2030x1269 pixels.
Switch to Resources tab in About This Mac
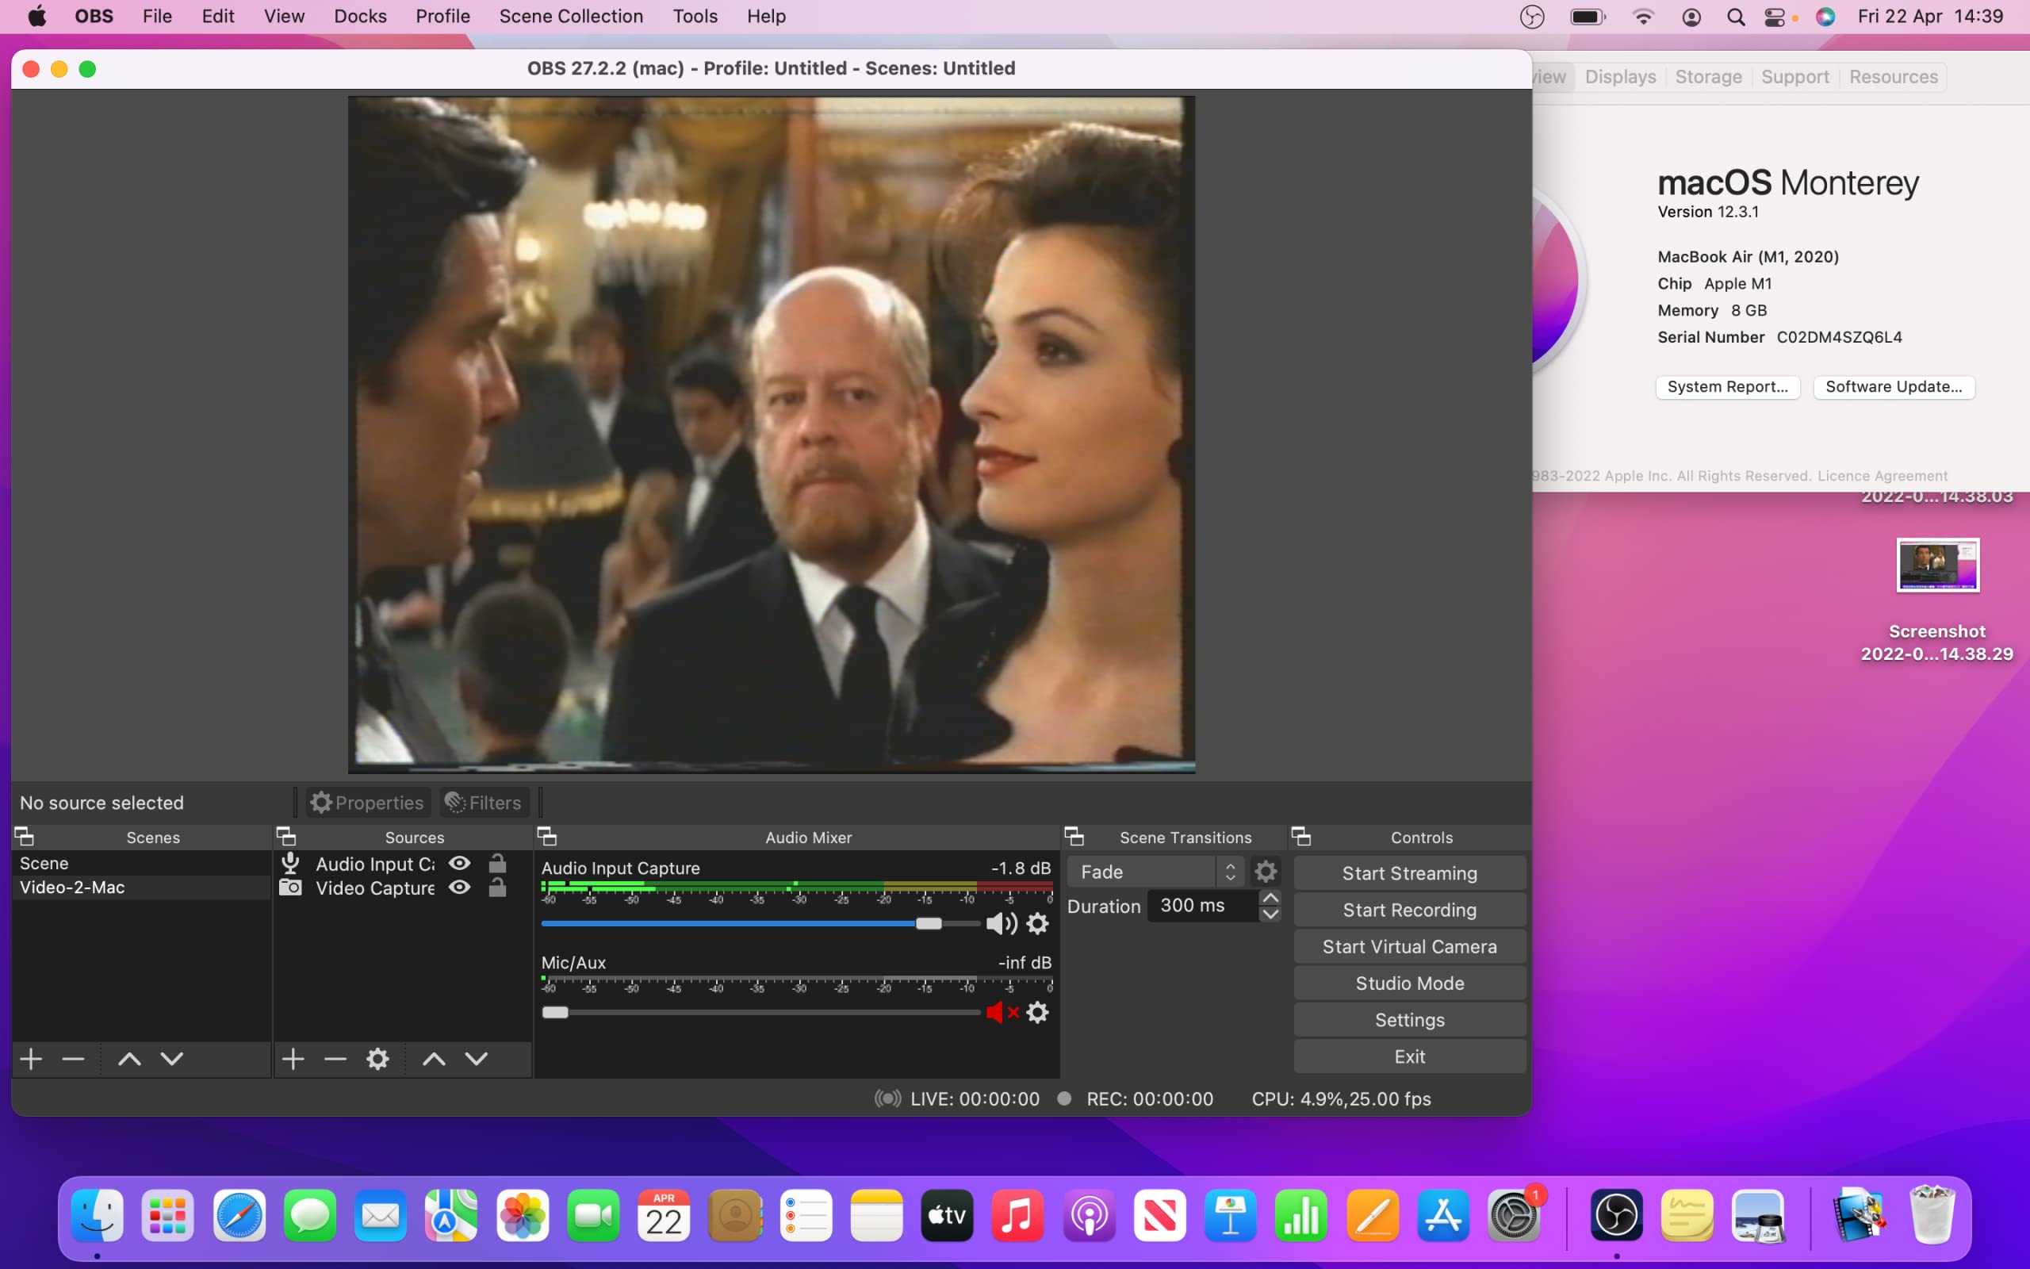pos(1894,76)
